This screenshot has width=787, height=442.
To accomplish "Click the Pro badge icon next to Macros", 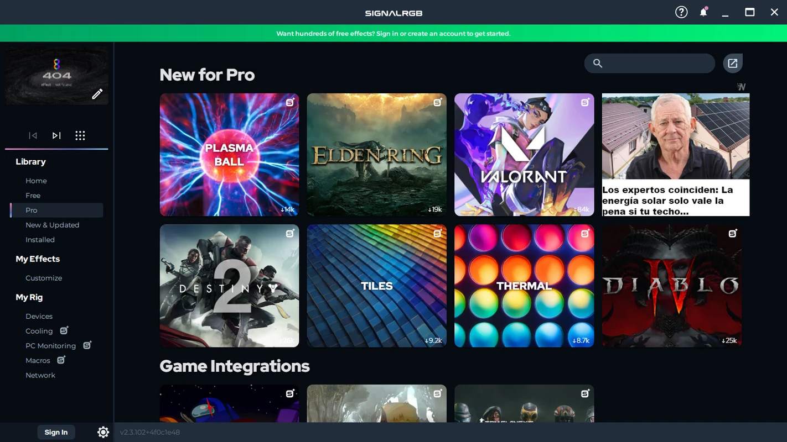I will (61, 360).
